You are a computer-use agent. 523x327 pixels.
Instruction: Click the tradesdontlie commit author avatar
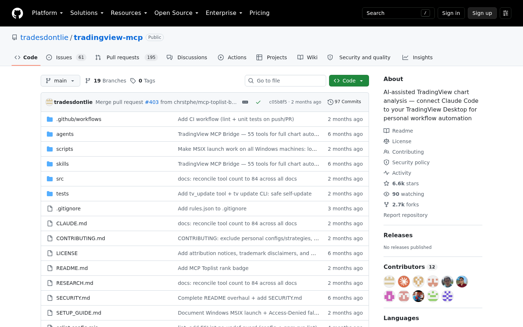point(49,102)
